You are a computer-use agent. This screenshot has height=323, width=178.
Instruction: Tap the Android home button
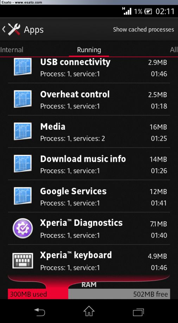pyautogui.click(x=89, y=311)
